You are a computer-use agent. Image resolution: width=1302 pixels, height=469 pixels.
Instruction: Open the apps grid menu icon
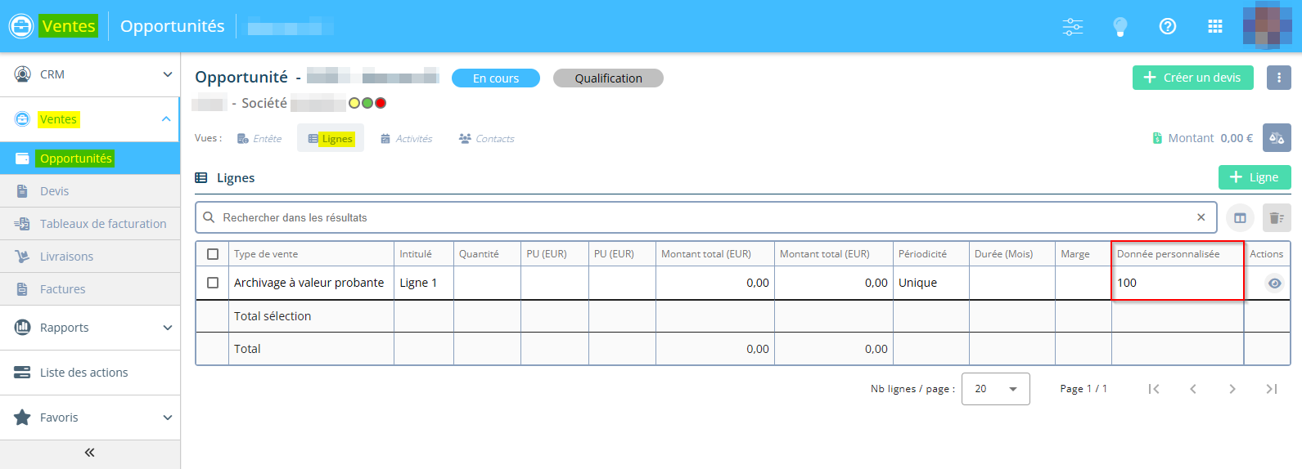pyautogui.click(x=1214, y=26)
